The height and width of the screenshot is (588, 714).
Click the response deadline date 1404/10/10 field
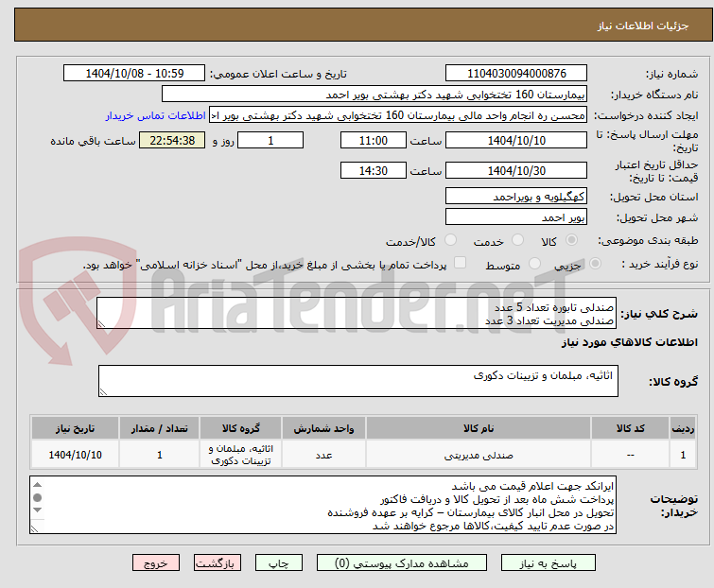[x=516, y=140]
